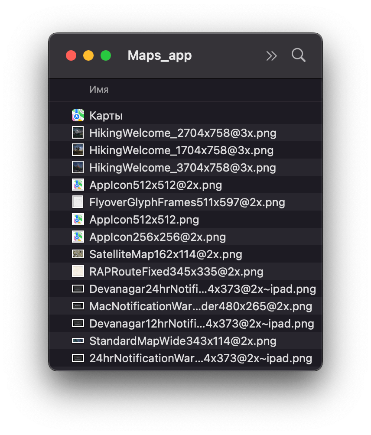Select file name starting Devanagar24hrNotifi
Viewport: 371px width, 435px height.
[203, 289]
